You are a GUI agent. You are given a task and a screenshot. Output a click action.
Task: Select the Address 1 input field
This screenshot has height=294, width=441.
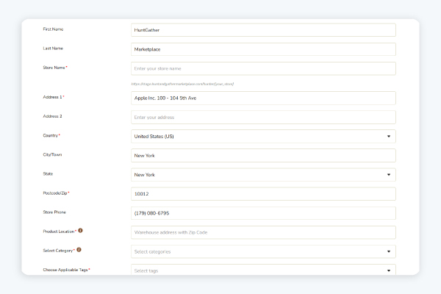click(262, 98)
